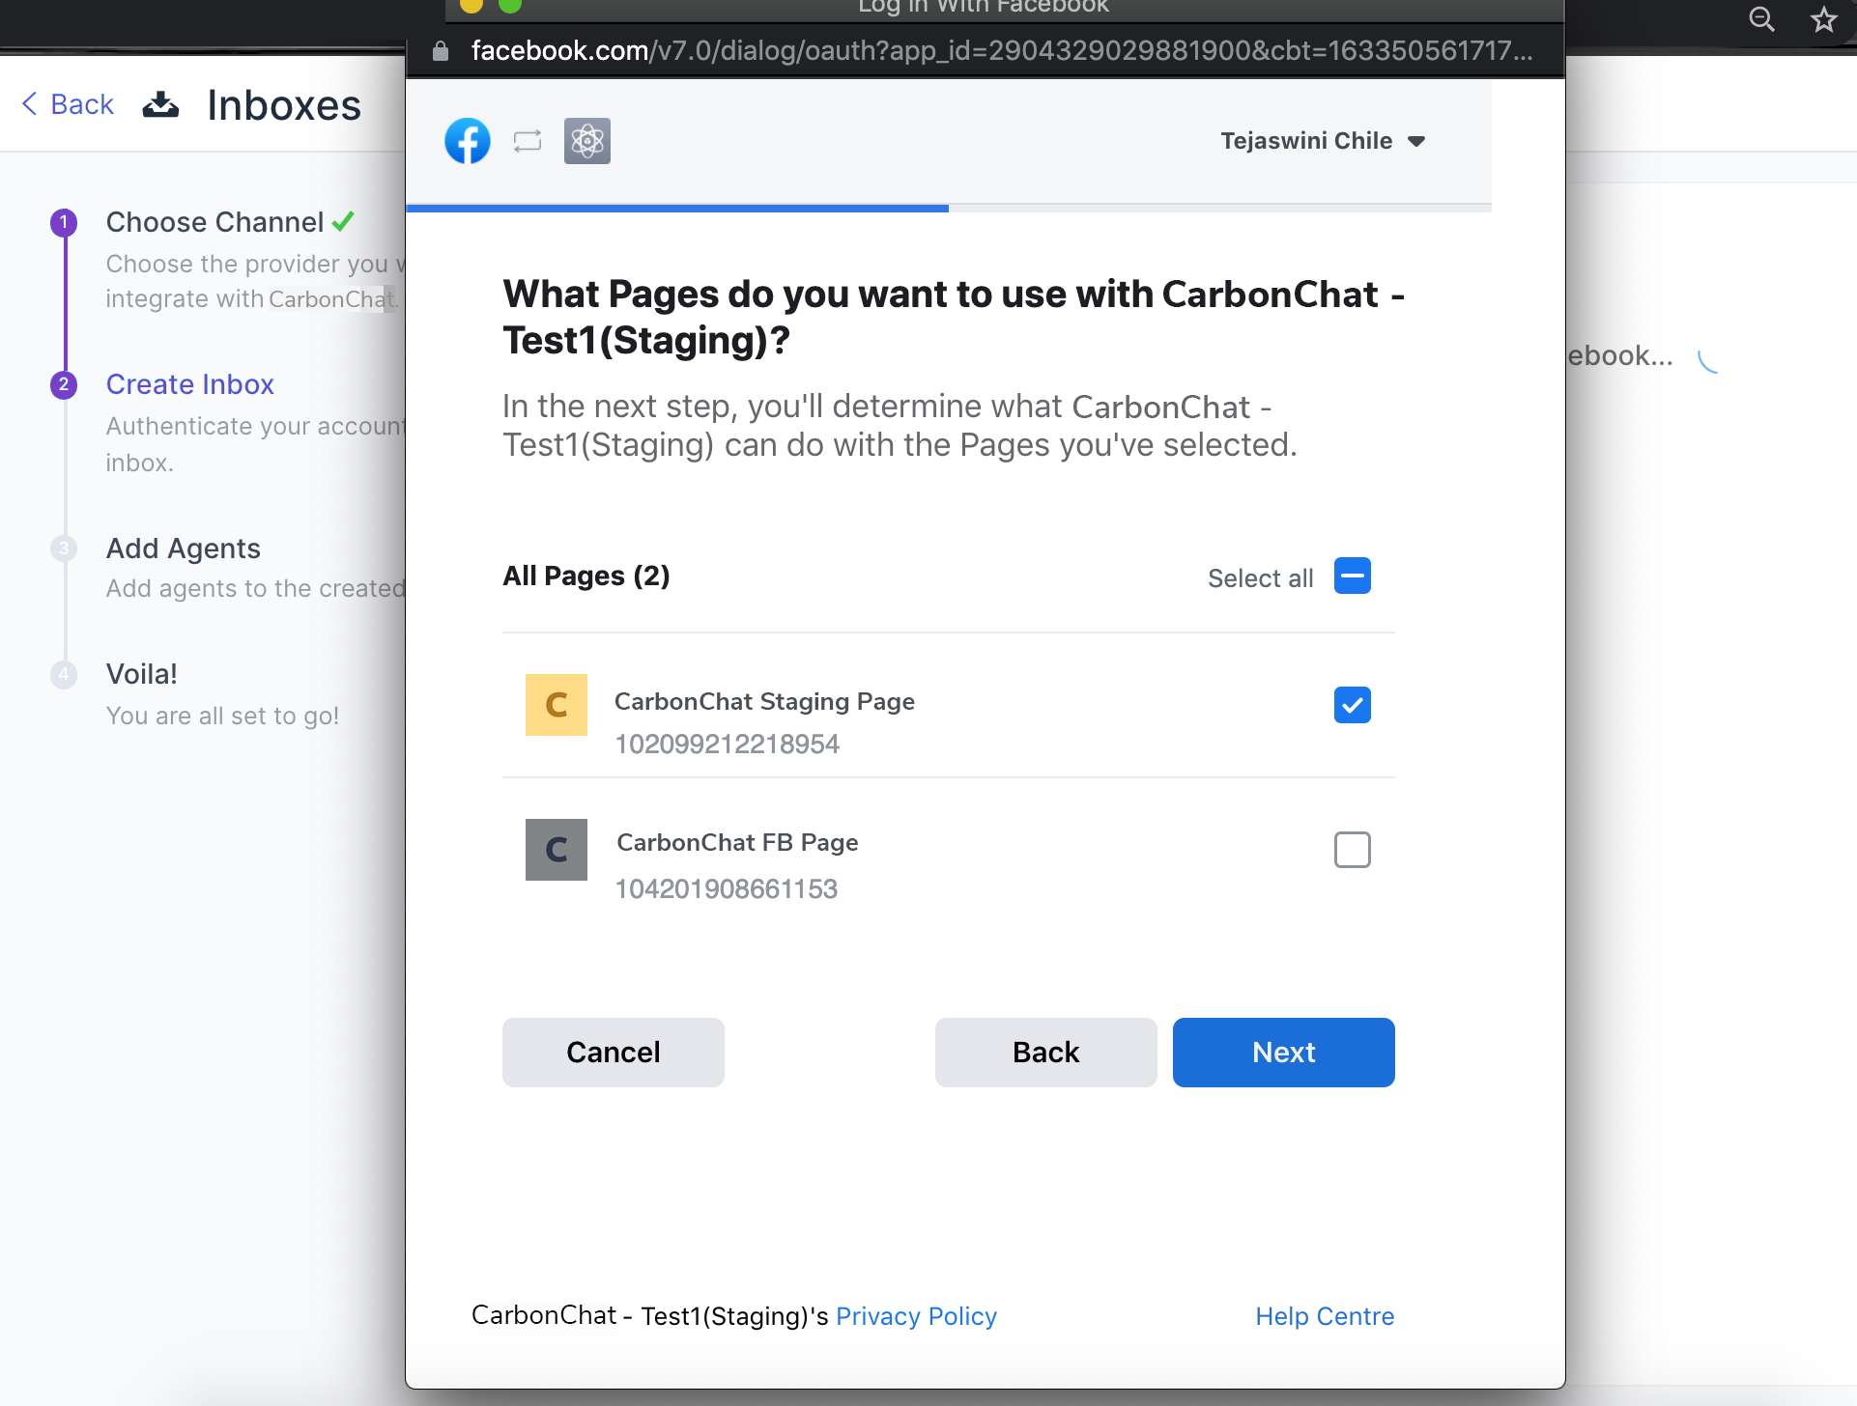1857x1406 pixels.
Task: Click the facebook.com URL address field
Action: click(1000, 51)
